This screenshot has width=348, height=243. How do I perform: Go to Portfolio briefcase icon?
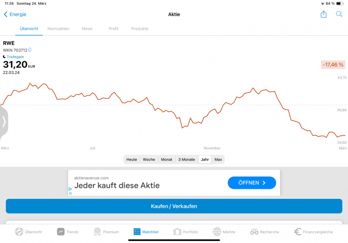point(177,232)
